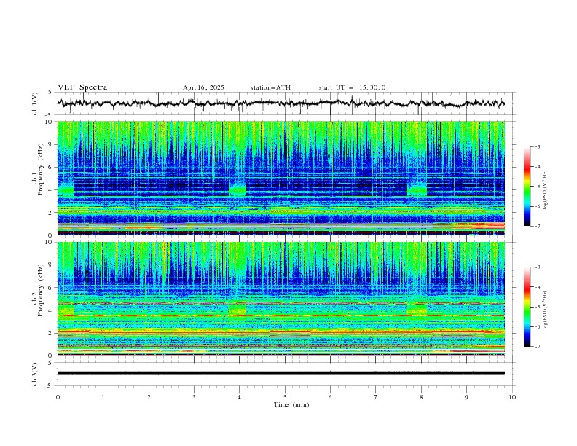Click the time axis tick label "5"
577x446 pixels.
coord(285,397)
